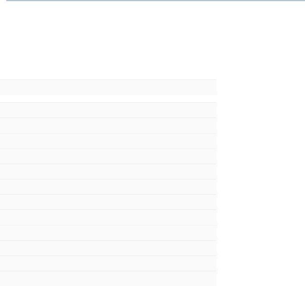The image size is (305, 286).
Task: Select the first empty row under the header
Action: point(108,110)
